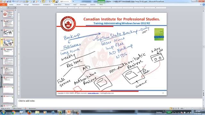Click the zoom out minus button
This screenshot has height=115, width=205.
click(x=185, y=109)
